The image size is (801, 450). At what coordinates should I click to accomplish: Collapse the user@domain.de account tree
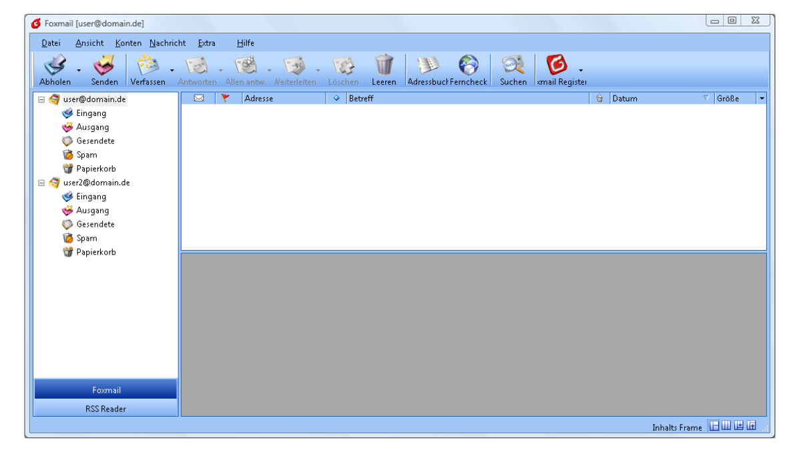click(x=41, y=99)
